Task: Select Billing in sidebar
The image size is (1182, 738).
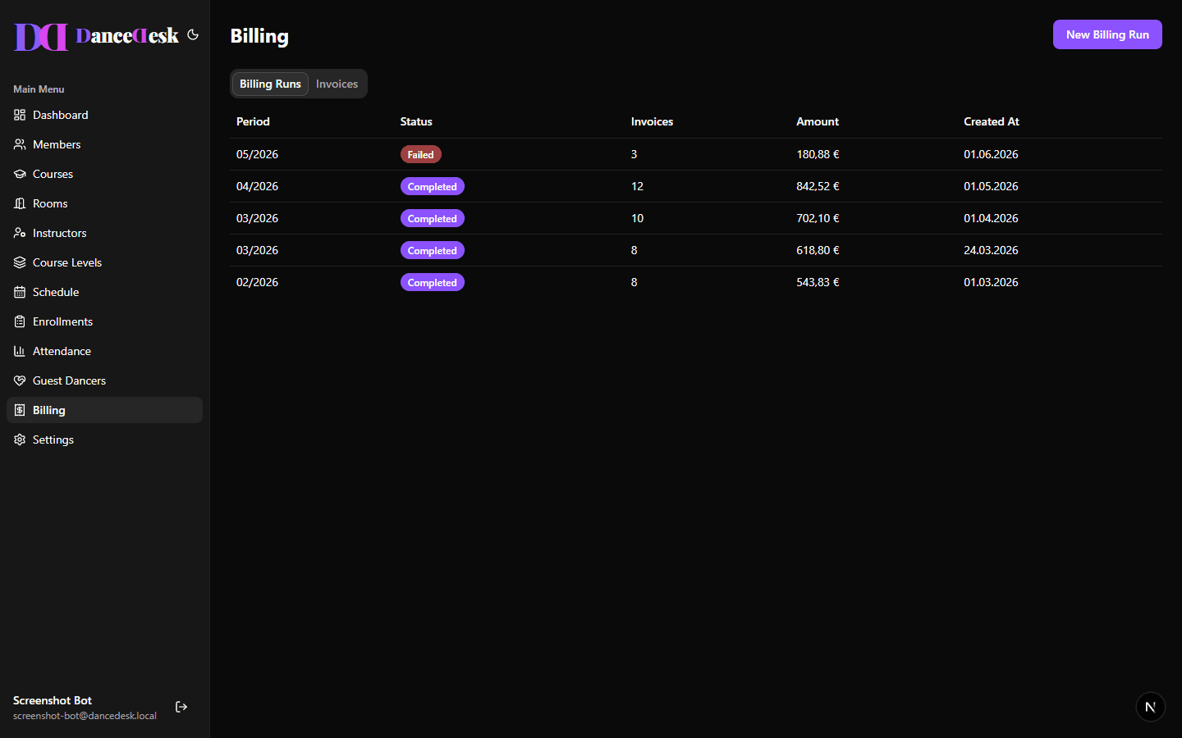Action: (104, 410)
